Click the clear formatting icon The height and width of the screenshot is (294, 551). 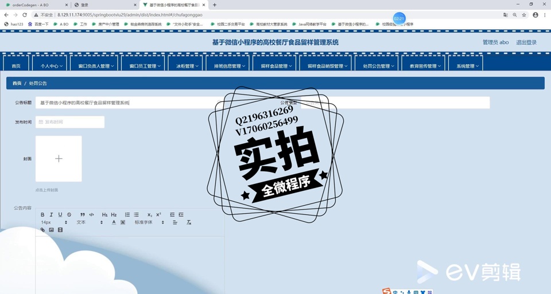(x=189, y=222)
